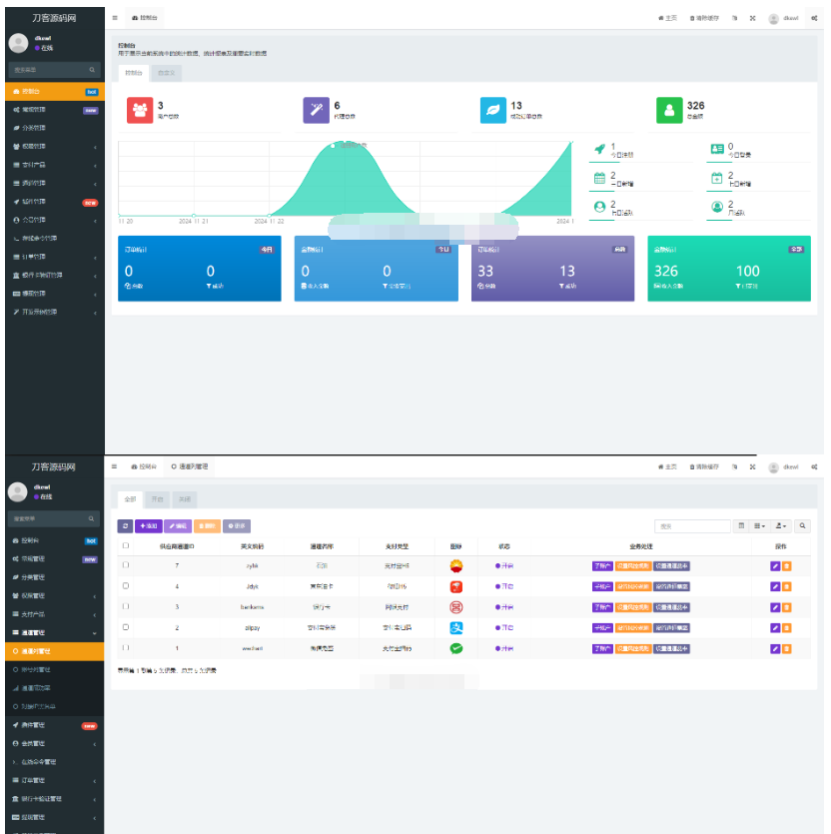Click the 清除缓存 link in the top header
The image size is (831, 834).
704,18
